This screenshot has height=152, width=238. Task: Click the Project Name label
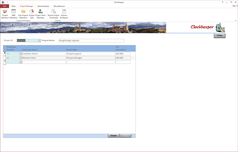(x=48, y=40)
